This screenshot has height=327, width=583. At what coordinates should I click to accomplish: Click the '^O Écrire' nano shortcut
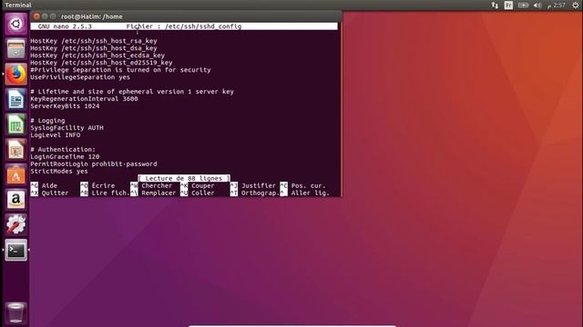pyautogui.click(x=97, y=185)
